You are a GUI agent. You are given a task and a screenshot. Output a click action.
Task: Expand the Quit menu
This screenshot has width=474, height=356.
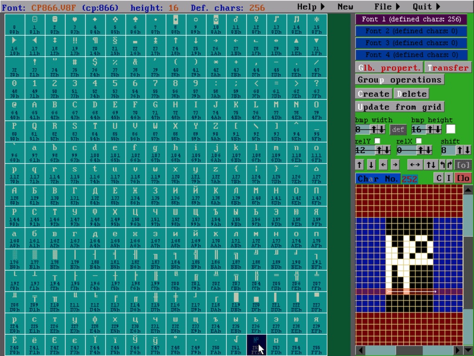[426, 7]
